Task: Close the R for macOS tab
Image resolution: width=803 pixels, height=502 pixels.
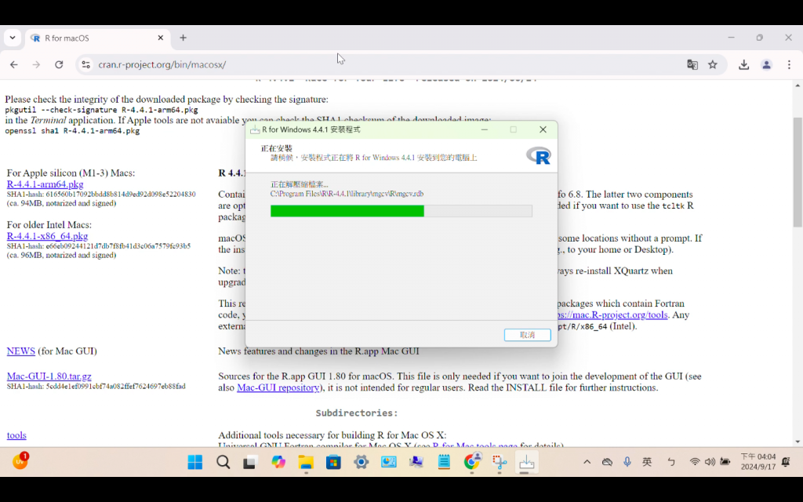Action: coord(160,38)
